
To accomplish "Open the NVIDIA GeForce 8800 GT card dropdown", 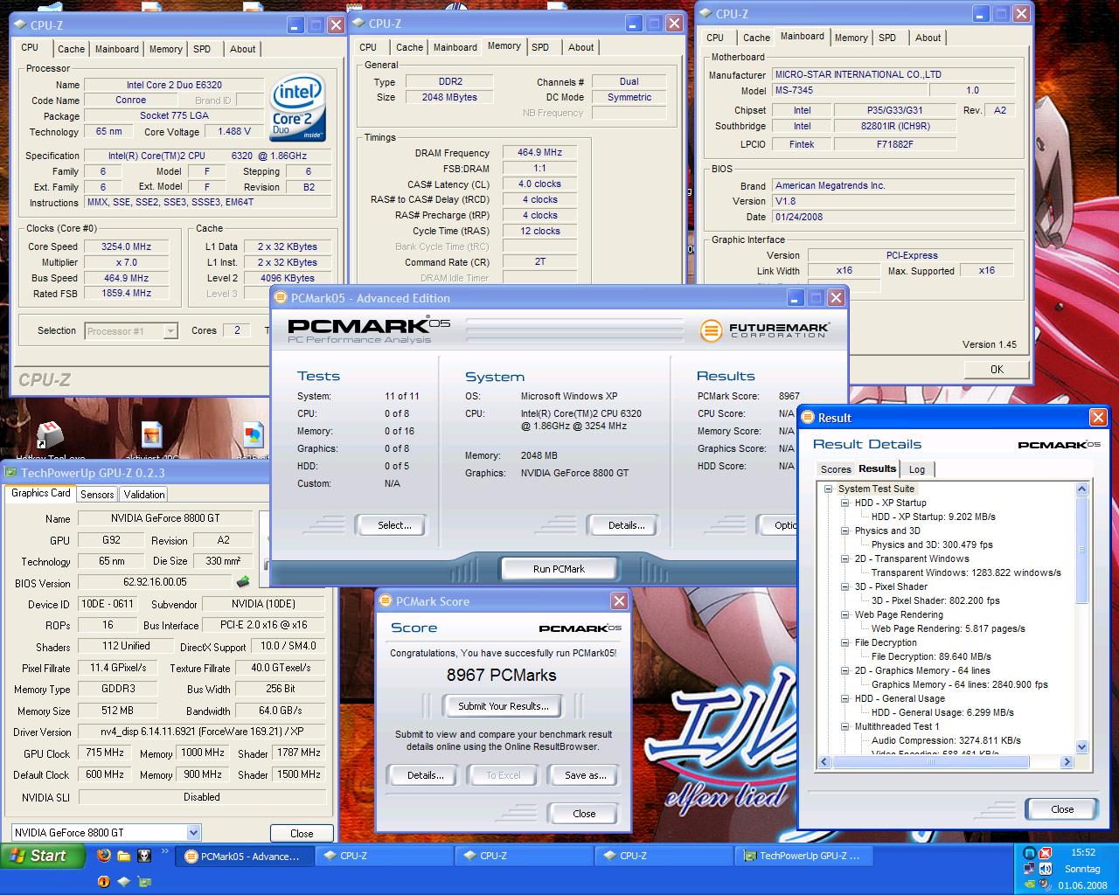I will coord(193,833).
